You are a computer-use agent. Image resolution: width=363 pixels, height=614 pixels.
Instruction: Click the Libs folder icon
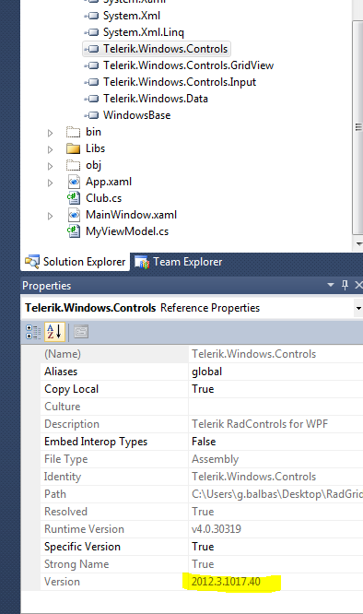pos(73,148)
